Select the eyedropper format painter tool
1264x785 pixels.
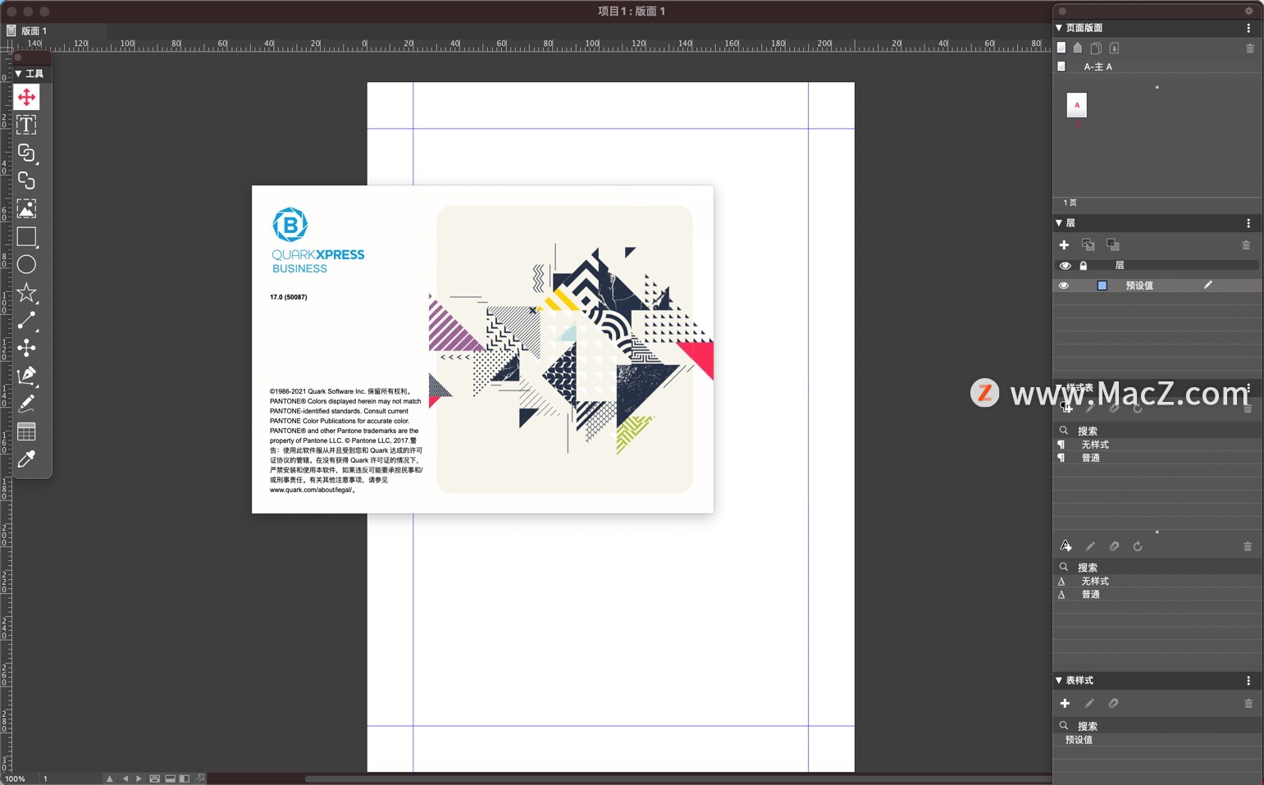26,459
